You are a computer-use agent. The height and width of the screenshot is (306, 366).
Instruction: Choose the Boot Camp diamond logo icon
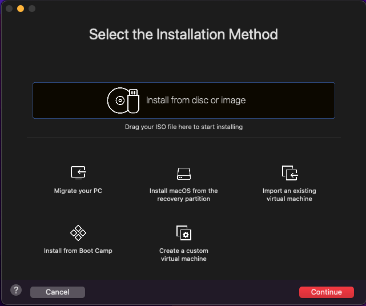click(x=78, y=233)
